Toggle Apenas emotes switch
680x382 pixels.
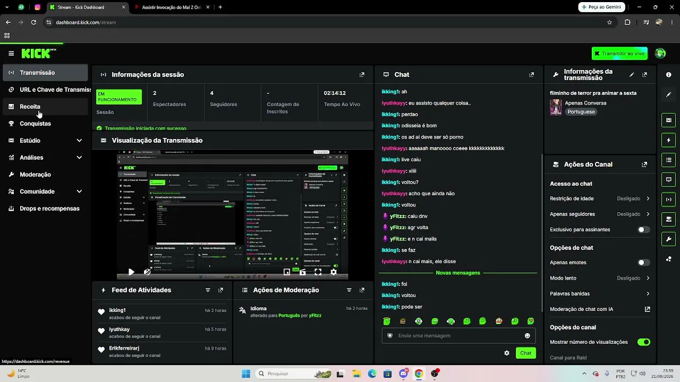[643, 263]
